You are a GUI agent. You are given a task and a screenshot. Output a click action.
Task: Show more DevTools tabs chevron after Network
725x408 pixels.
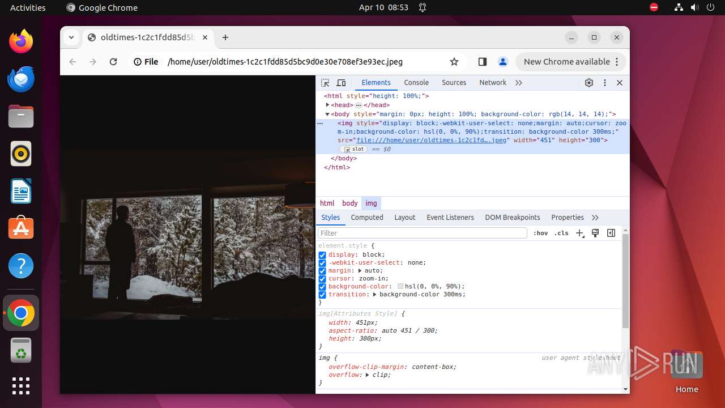point(519,83)
